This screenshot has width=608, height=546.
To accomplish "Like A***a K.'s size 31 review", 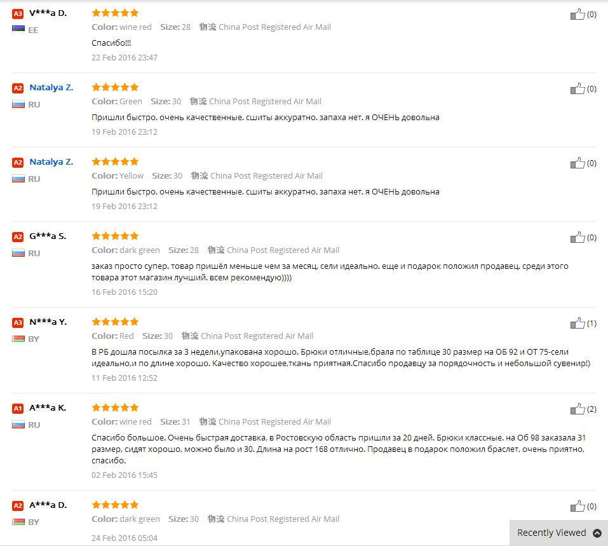I will [x=578, y=409].
